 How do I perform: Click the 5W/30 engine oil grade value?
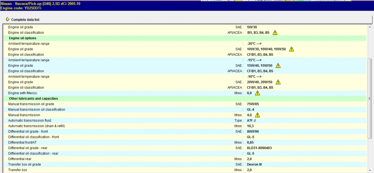252,27
